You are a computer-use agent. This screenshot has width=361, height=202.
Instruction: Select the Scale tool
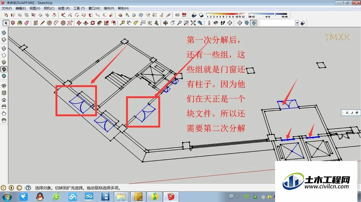point(106,23)
